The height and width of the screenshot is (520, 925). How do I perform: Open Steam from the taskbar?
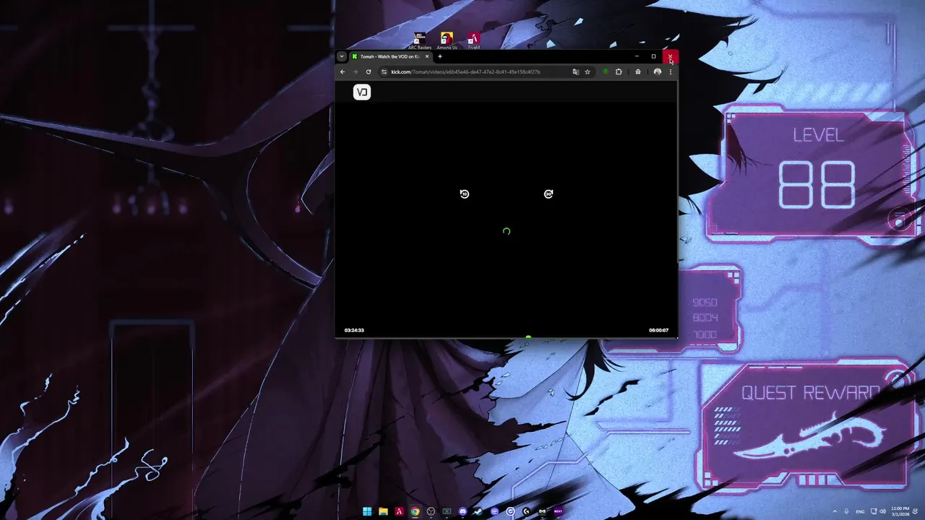(478, 511)
